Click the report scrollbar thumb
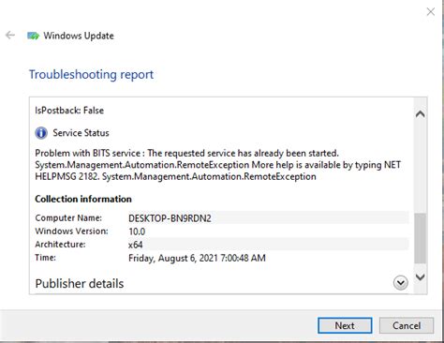This screenshot has height=343, width=444. point(421,238)
